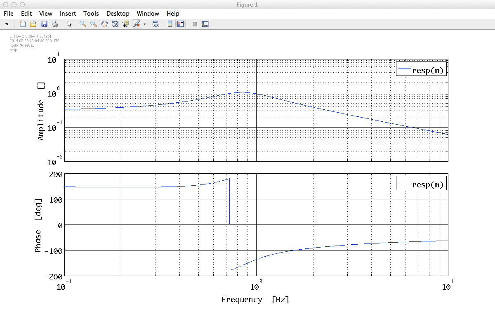
Task: Toggle the Brush data tool
Action: tap(137, 24)
